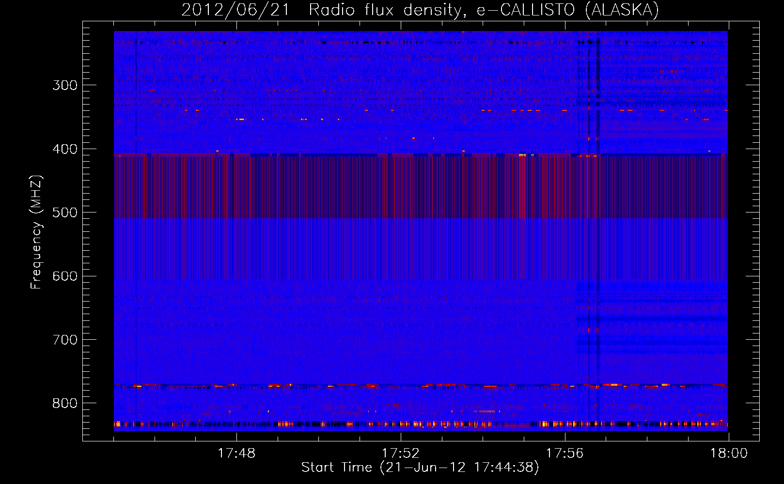
Task: Click the 17:56 time tick label
Action: (565, 454)
